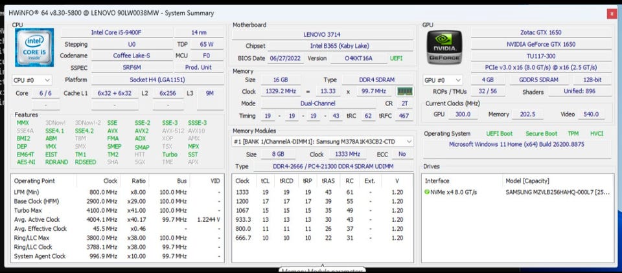Click Socket H4 (LGA1151) platform field
The width and height of the screenshot is (622, 273).
pos(157,80)
